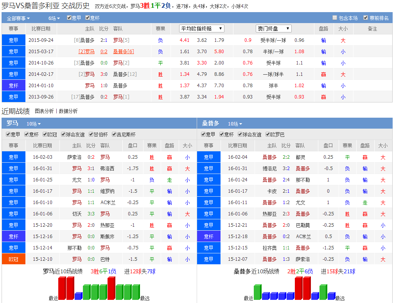Click the 2:2 score versus 都灵
The height and width of the screenshot is (303, 393).
[286, 157]
